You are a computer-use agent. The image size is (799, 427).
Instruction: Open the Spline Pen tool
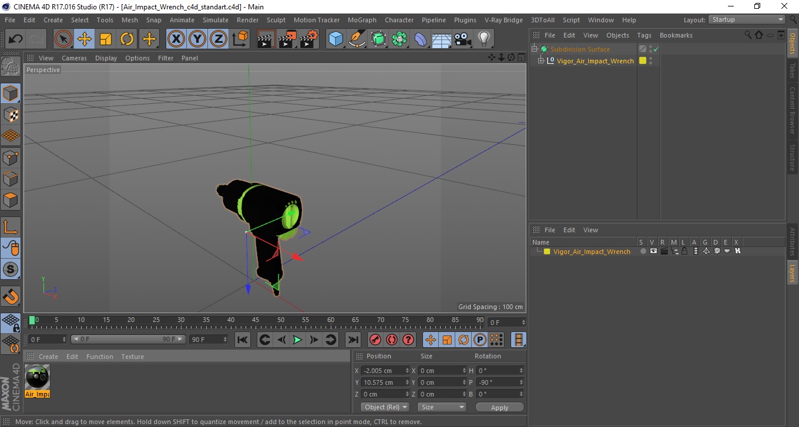[x=357, y=39]
